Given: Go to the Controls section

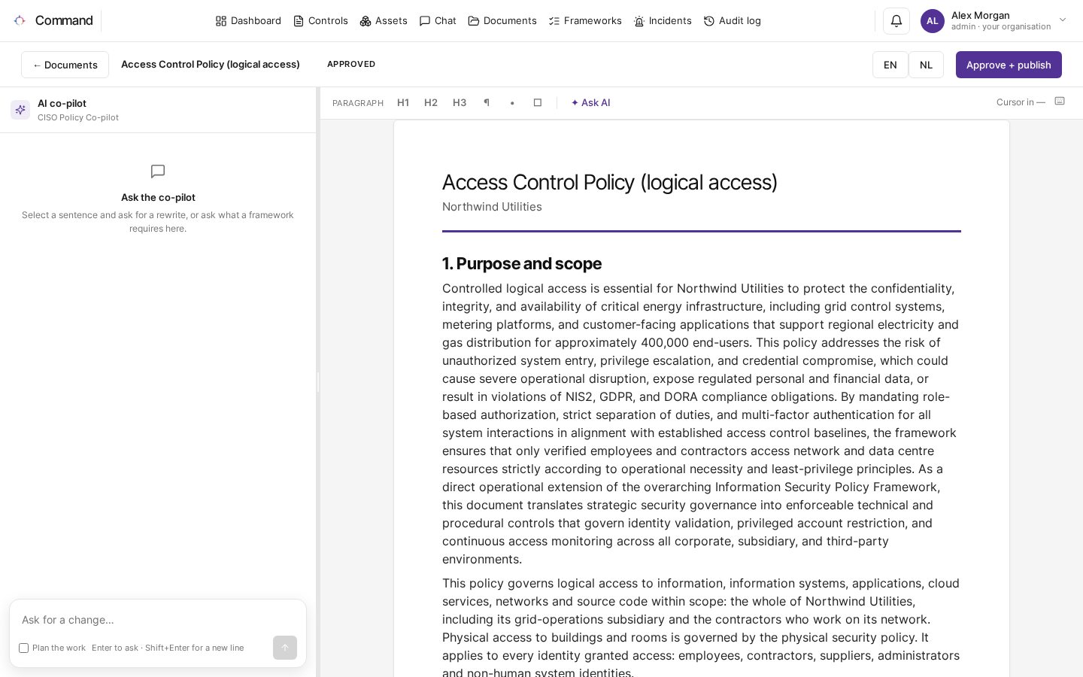Looking at the screenshot, I should [x=320, y=21].
